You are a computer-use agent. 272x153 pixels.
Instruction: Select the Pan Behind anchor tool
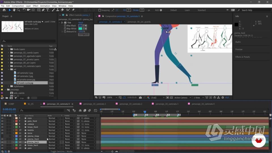pyautogui.click(x=33, y=10)
